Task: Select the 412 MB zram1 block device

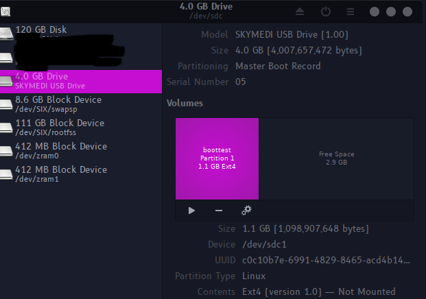Action: coord(81,174)
